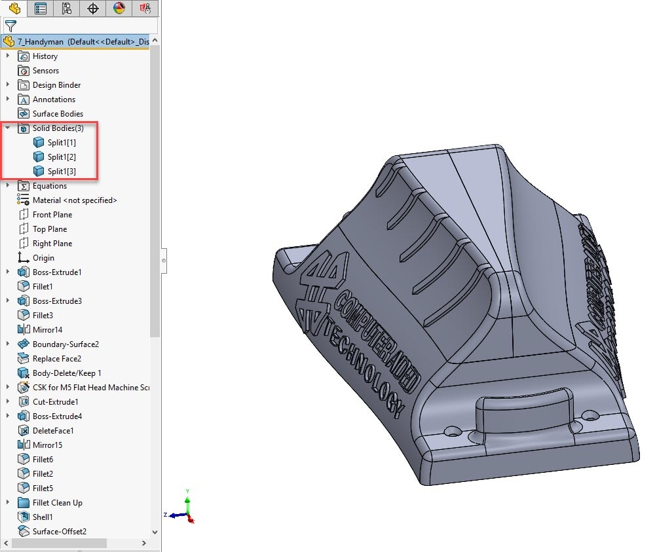Expand the CSK for M5 hole feature

tap(8, 387)
